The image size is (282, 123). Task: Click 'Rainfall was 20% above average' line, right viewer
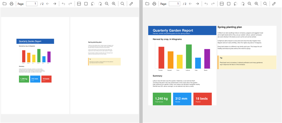(173, 86)
